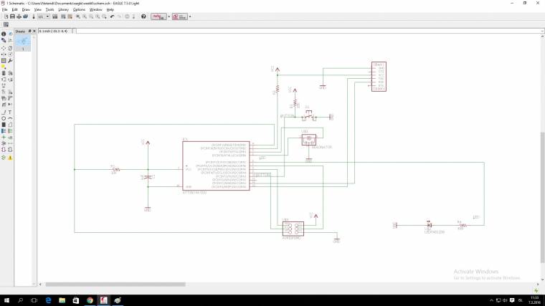Print the schematic using the Print icon
This screenshot has height=306, width=545.
(x=19, y=16)
